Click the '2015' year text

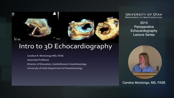point(144,23)
